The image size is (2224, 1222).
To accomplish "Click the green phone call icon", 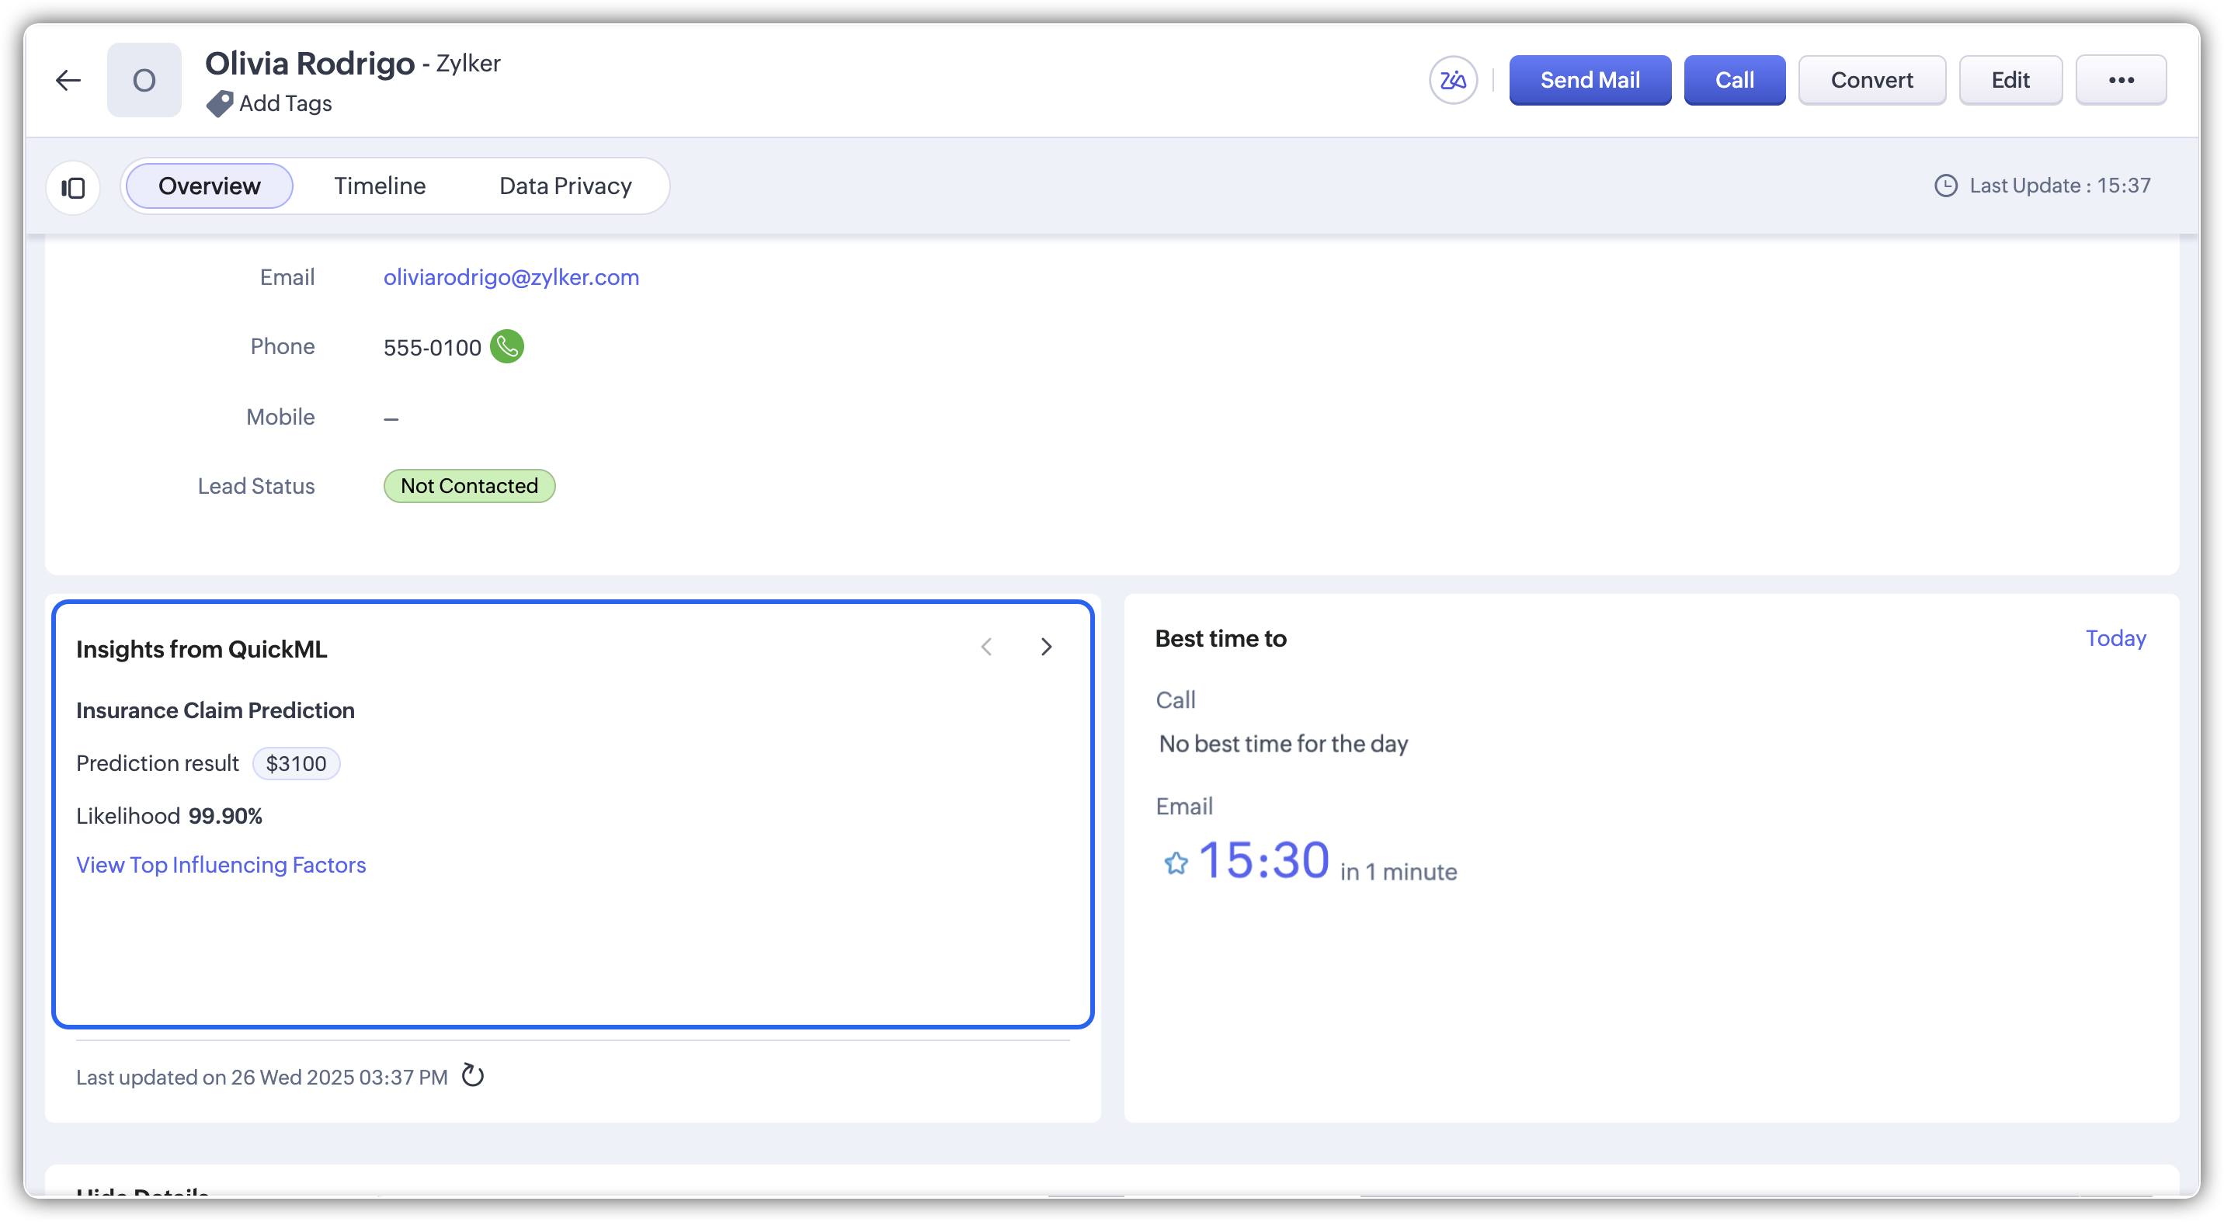I will click(507, 347).
